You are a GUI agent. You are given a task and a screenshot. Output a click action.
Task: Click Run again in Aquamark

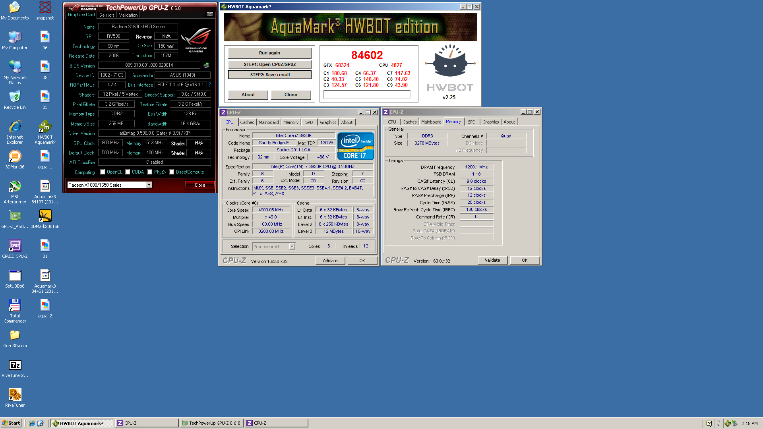click(x=269, y=53)
